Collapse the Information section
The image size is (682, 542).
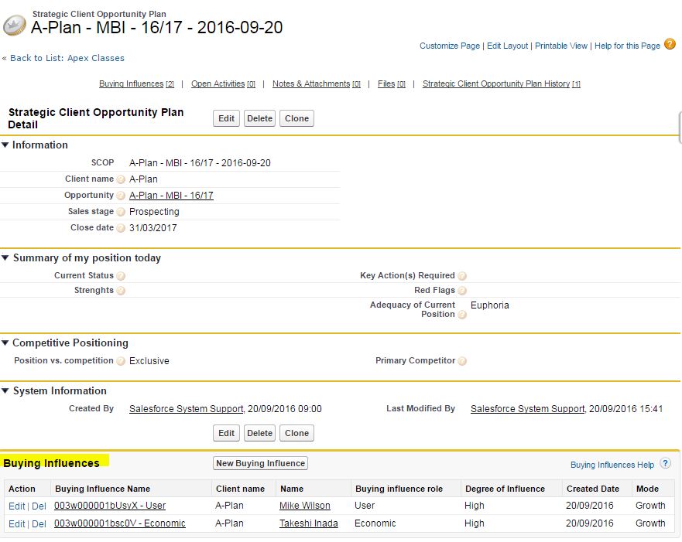click(5, 145)
